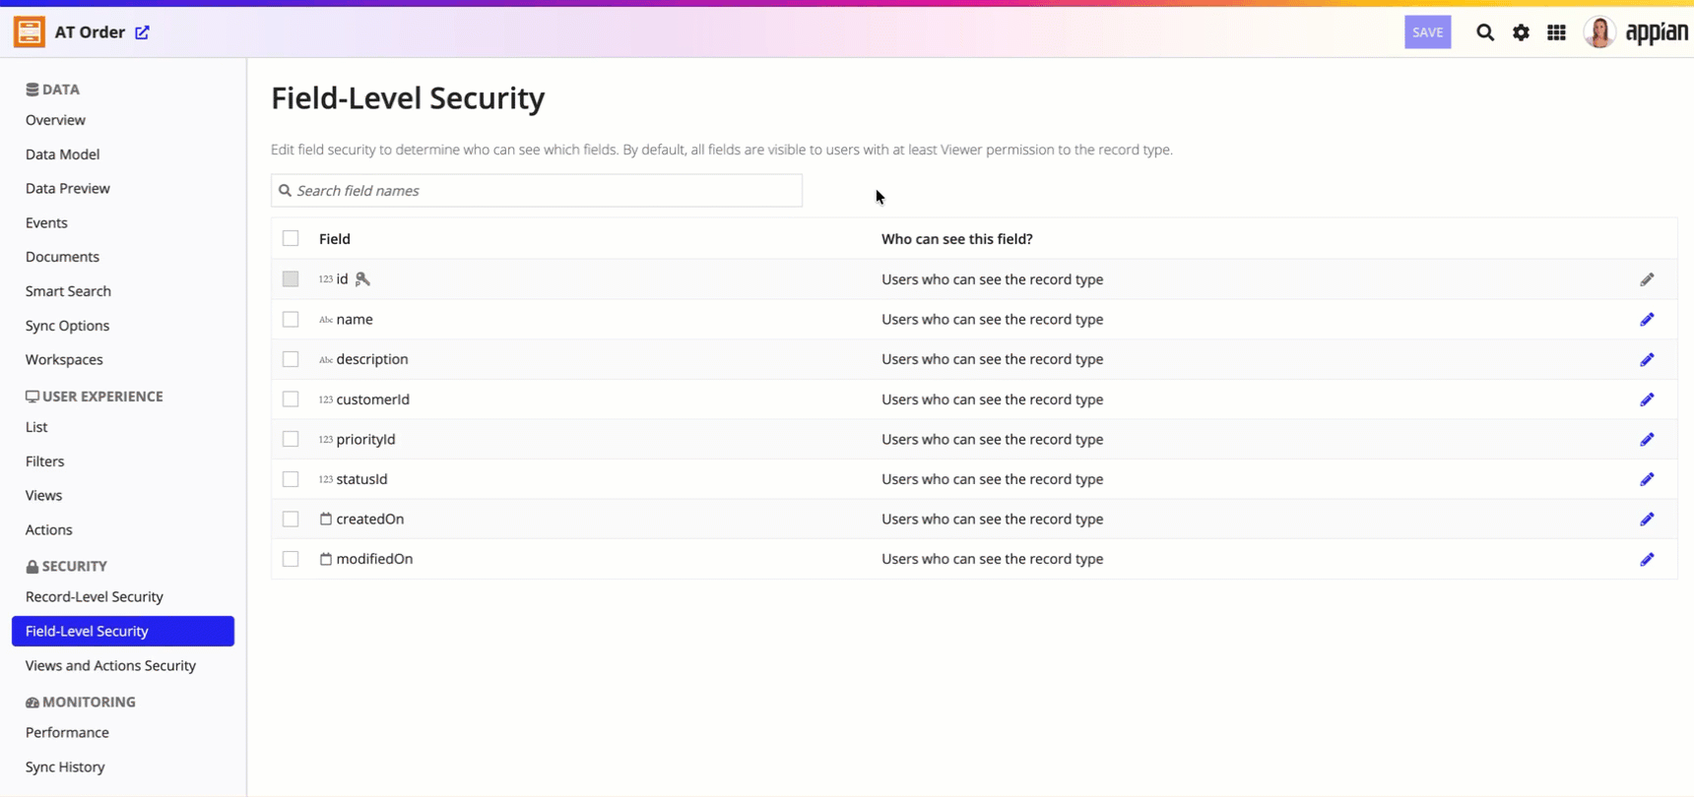Image resolution: width=1694 pixels, height=797 pixels.
Task: Select the Field-Level Security sidebar item
Action: click(123, 632)
